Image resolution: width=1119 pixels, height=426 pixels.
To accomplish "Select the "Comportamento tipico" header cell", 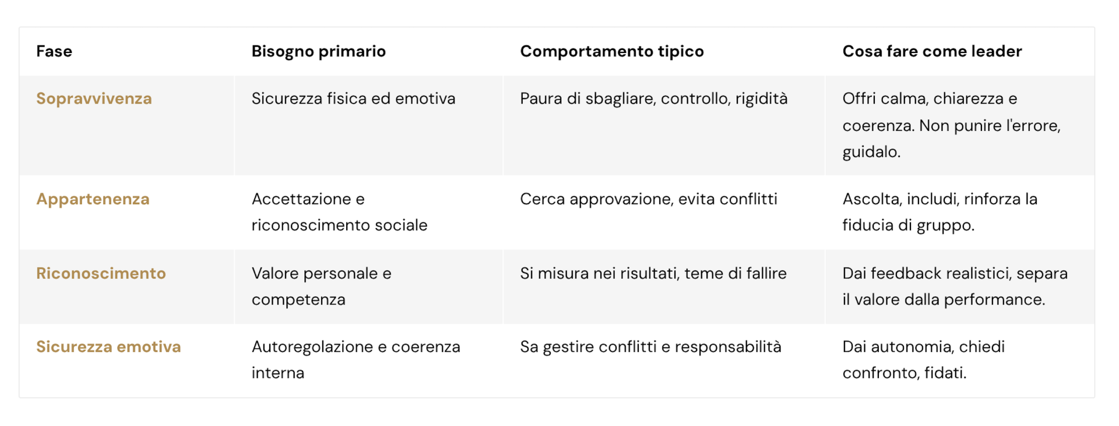I will pyautogui.click(x=611, y=51).
